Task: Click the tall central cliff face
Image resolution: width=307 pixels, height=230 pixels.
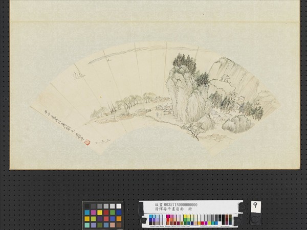Action: tap(179, 92)
